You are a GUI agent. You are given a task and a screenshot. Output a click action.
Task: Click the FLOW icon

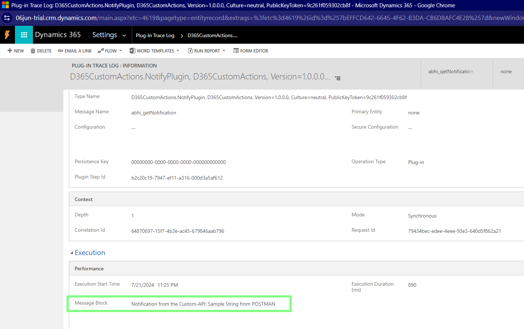(x=101, y=51)
